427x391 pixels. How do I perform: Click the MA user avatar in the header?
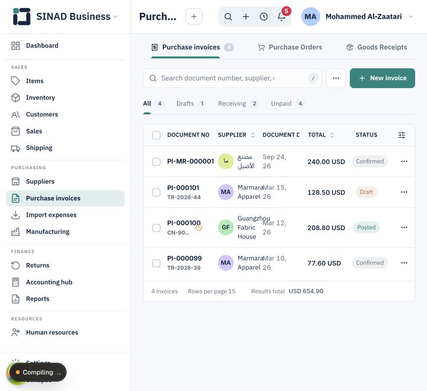pyautogui.click(x=310, y=17)
